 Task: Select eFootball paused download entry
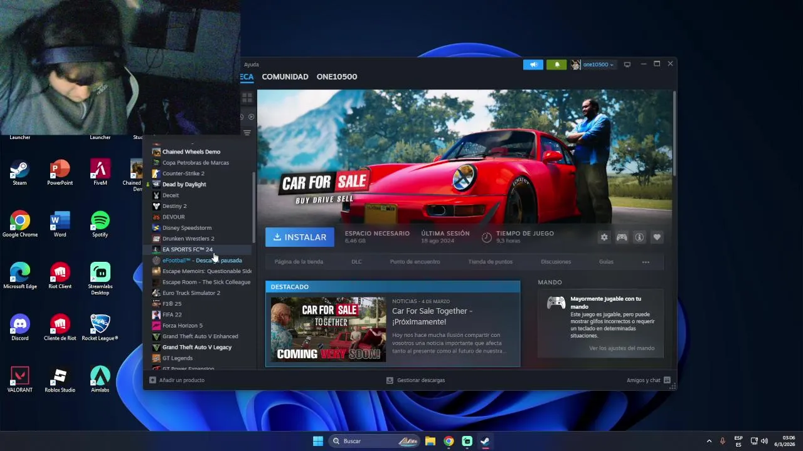[201, 261]
